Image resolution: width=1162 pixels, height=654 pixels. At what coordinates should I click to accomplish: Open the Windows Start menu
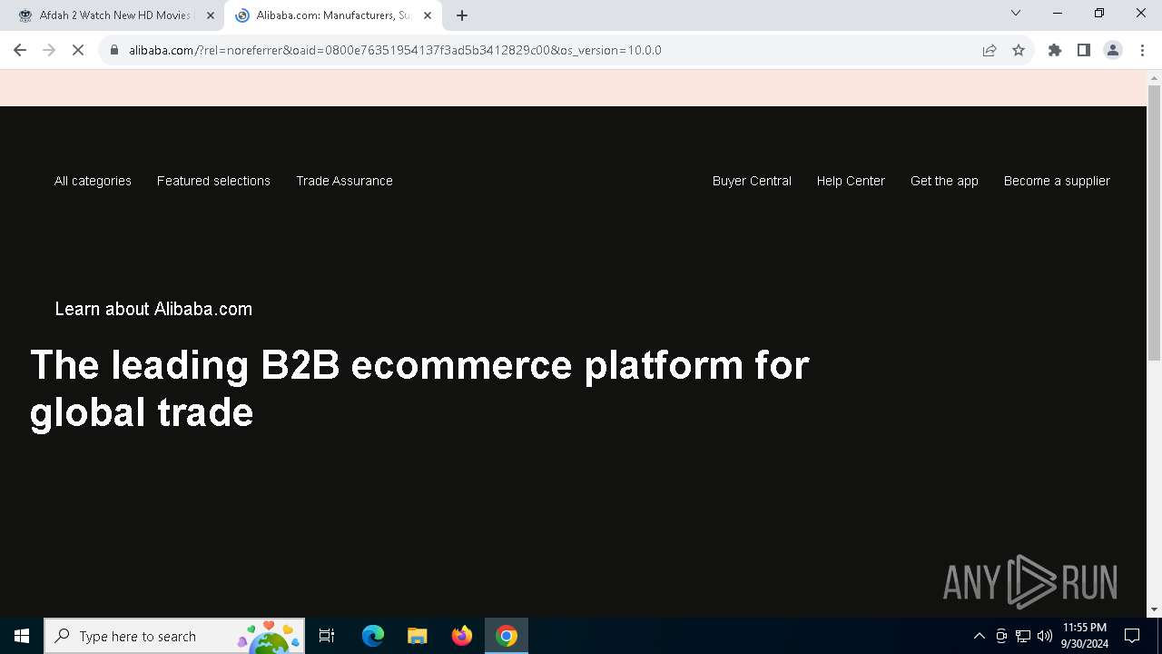coord(22,636)
